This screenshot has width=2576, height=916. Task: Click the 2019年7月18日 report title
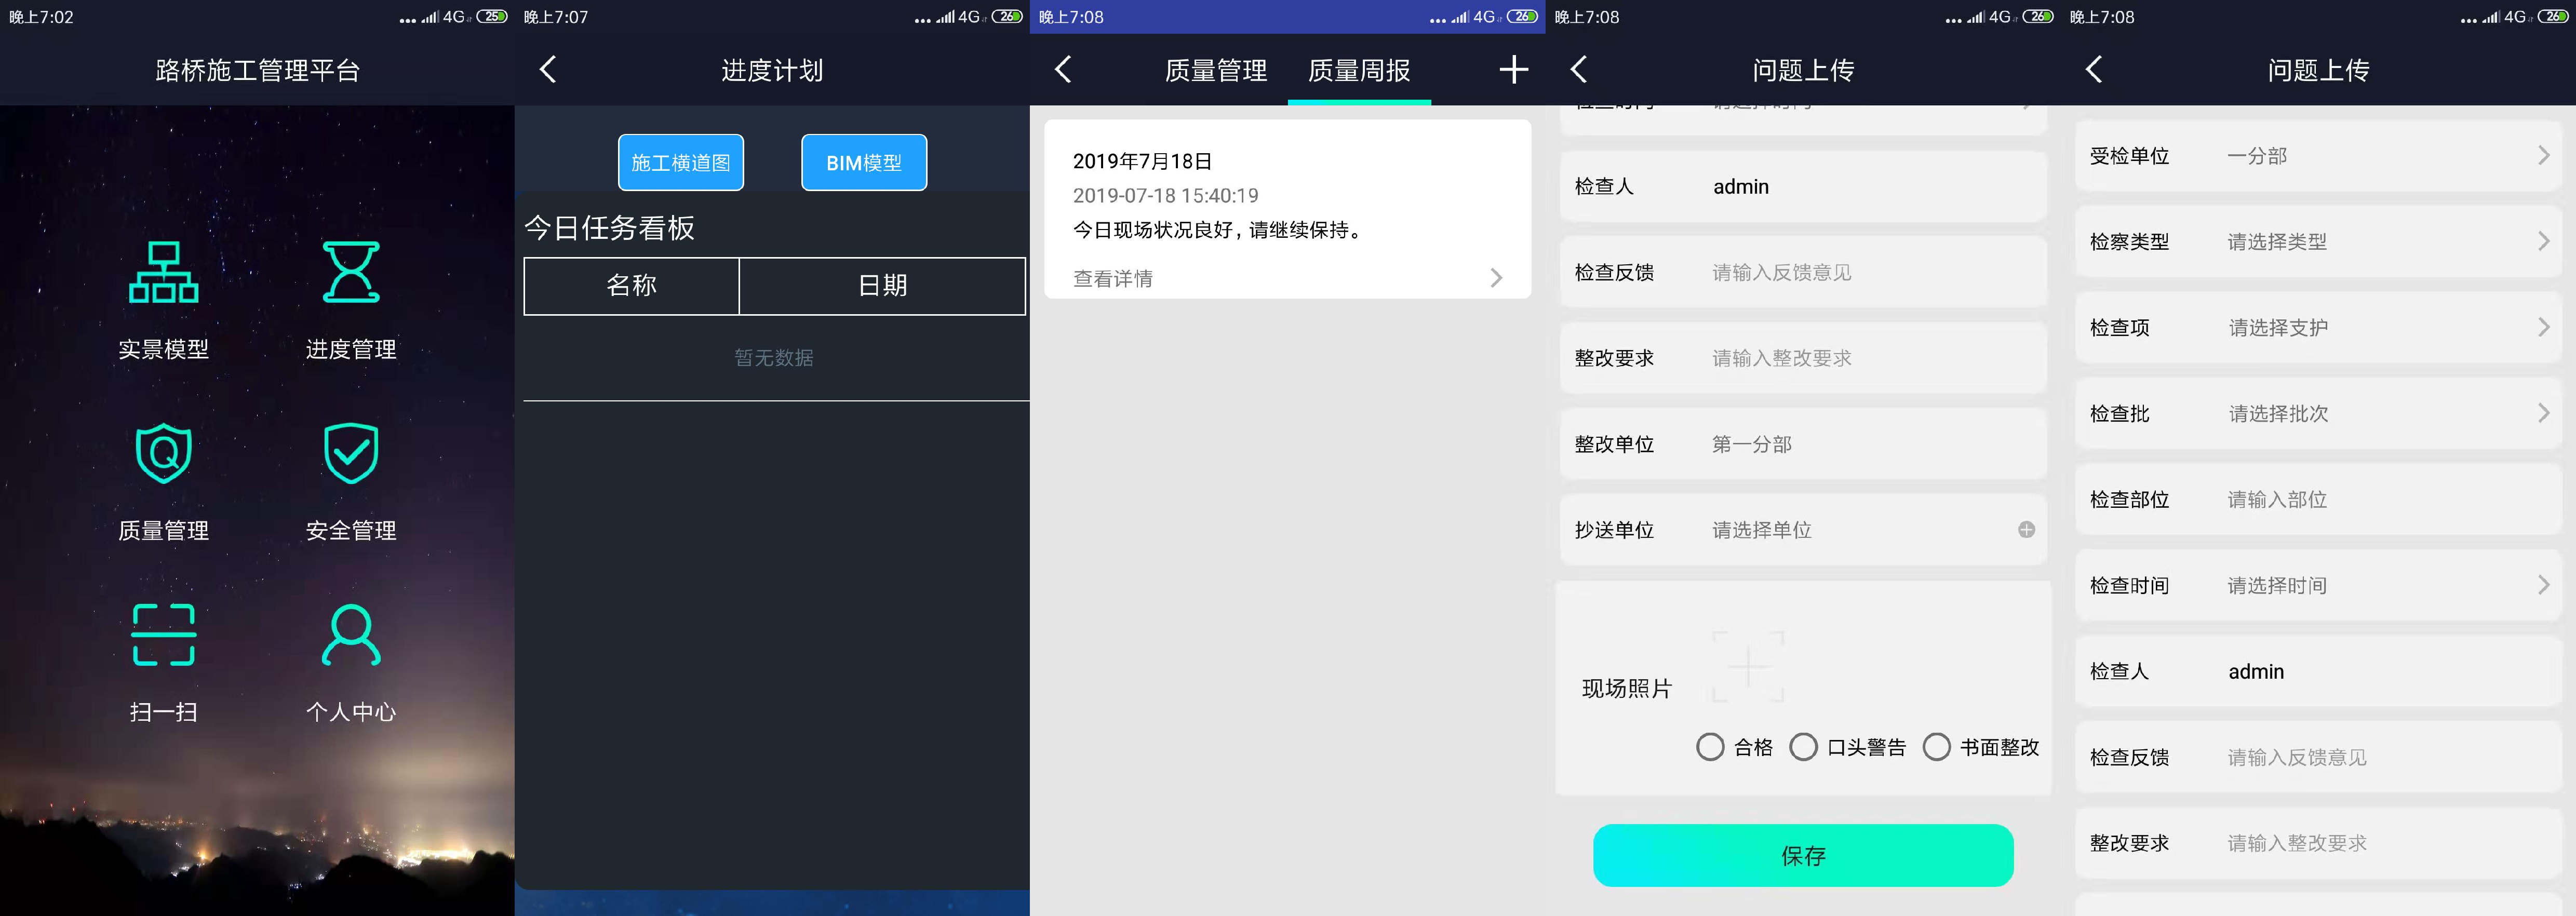(1142, 161)
